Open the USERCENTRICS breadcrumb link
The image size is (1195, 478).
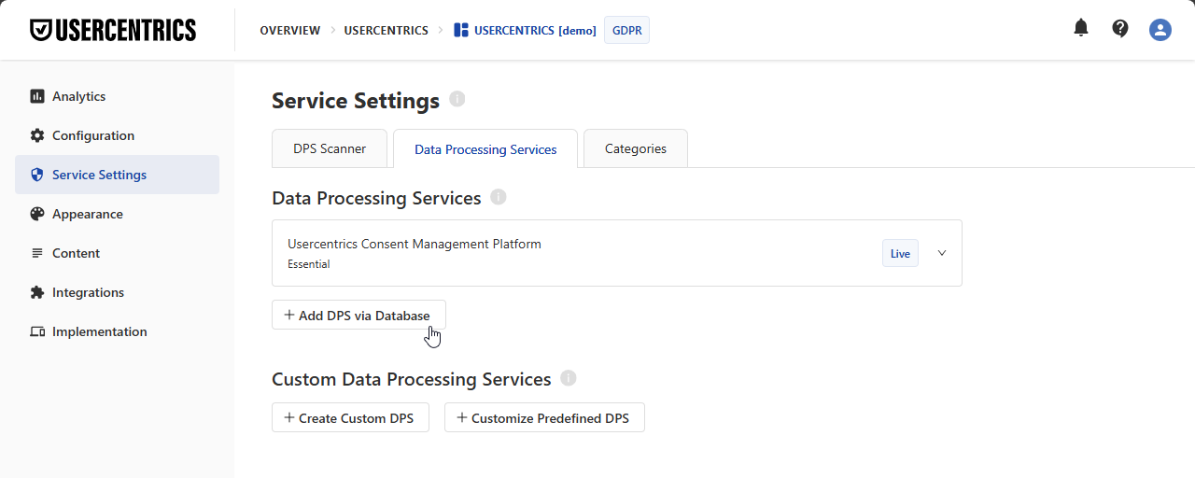coord(386,30)
